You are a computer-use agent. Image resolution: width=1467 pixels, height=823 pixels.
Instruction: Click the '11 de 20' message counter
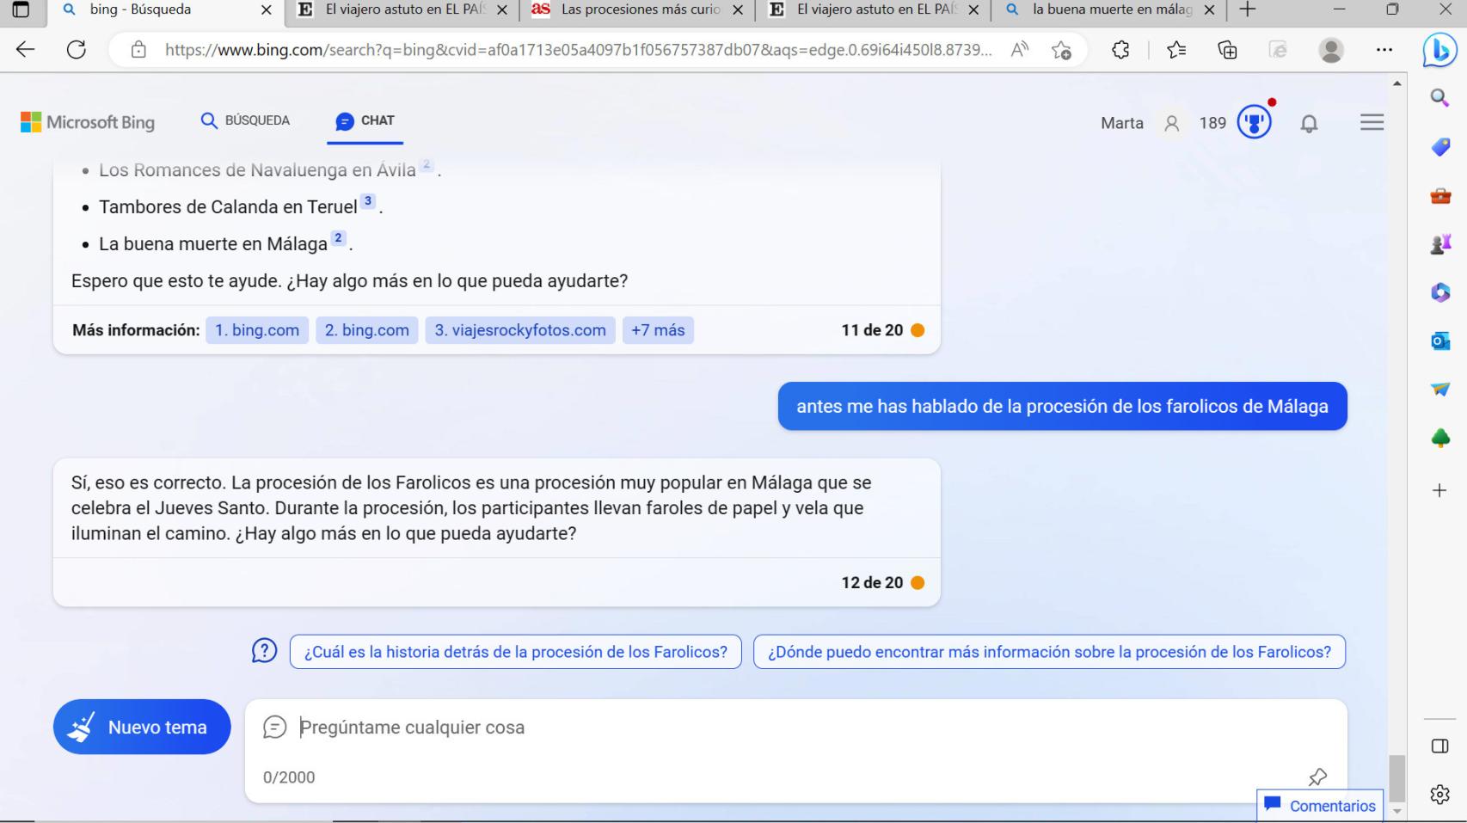872,330
